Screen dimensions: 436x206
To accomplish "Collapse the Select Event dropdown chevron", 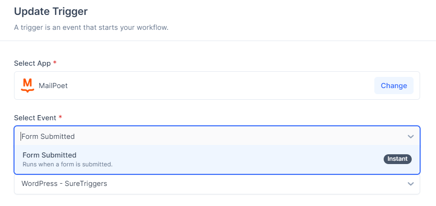I will pyautogui.click(x=410, y=137).
